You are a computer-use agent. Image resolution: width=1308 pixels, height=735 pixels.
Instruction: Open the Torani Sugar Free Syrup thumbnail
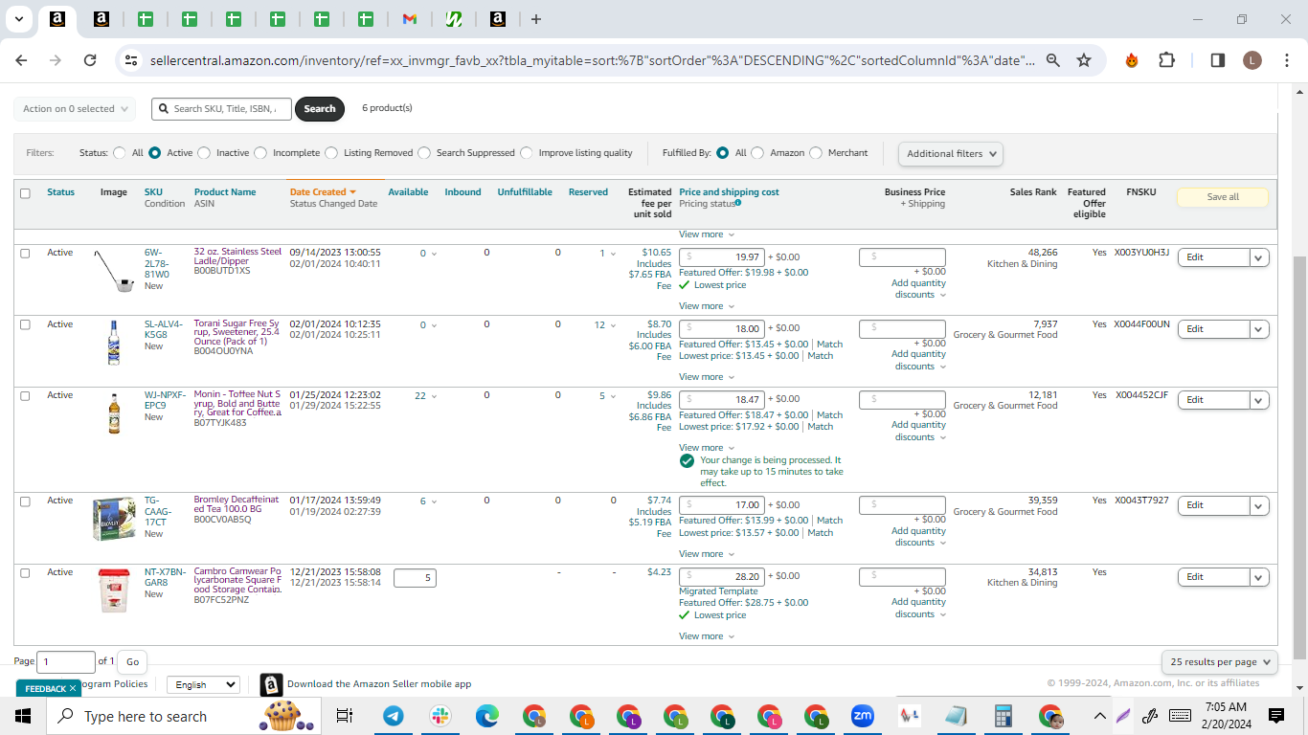114,343
